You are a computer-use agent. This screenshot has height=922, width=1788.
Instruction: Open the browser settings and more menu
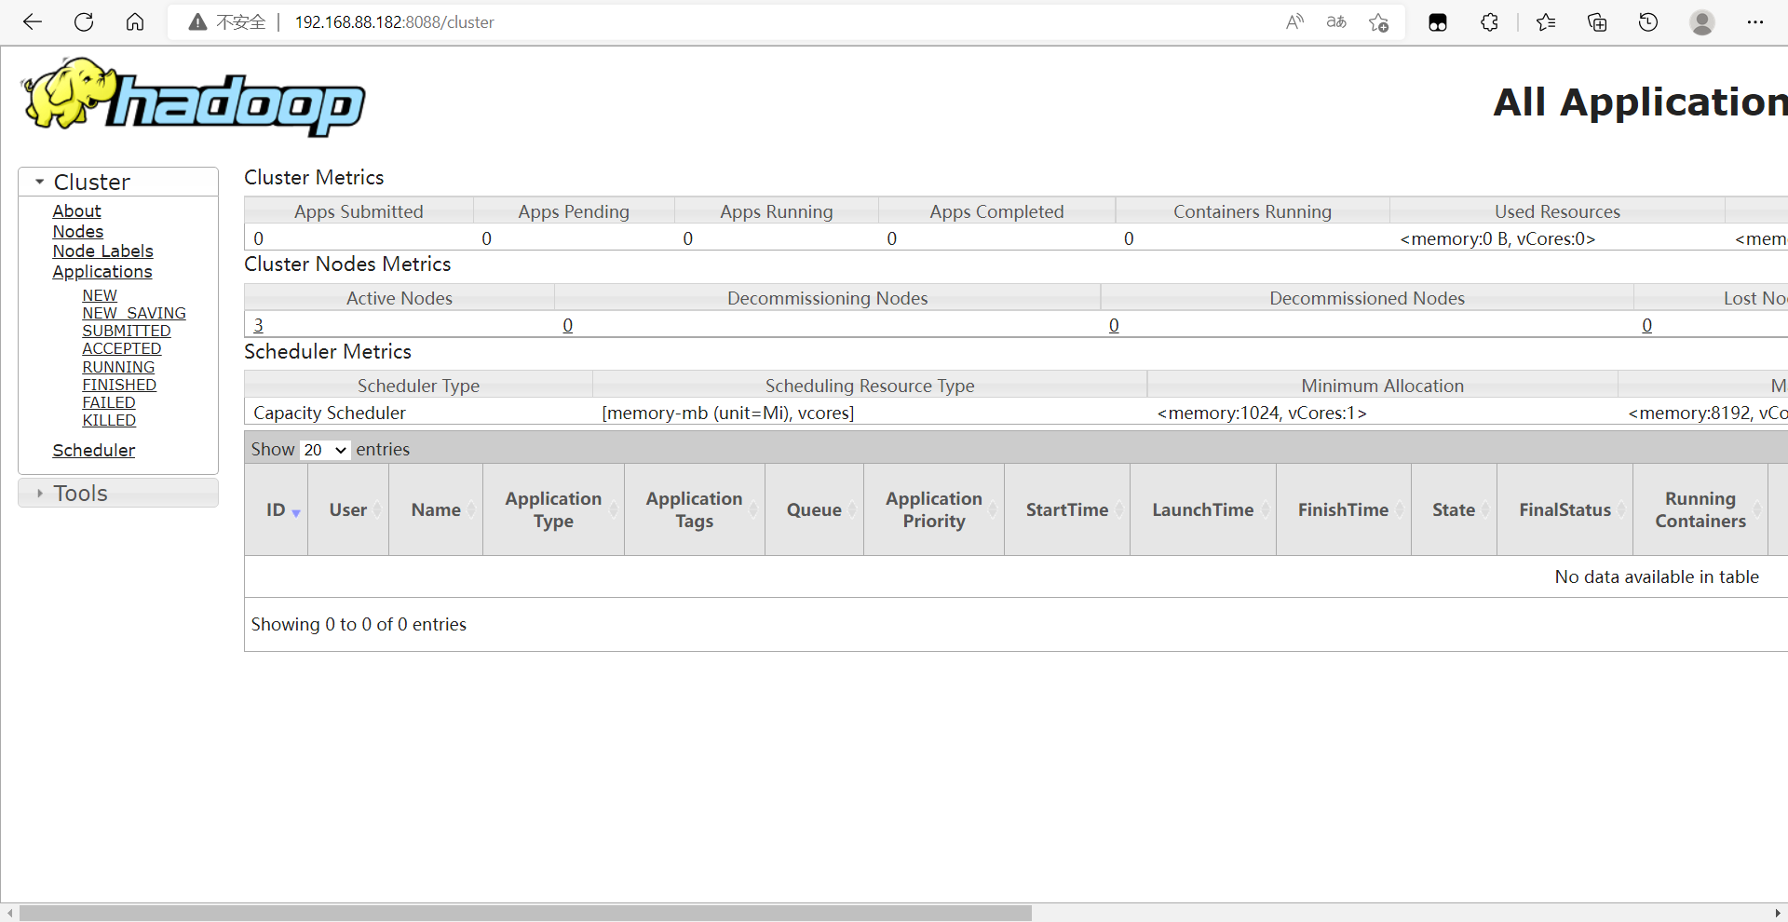tap(1755, 22)
